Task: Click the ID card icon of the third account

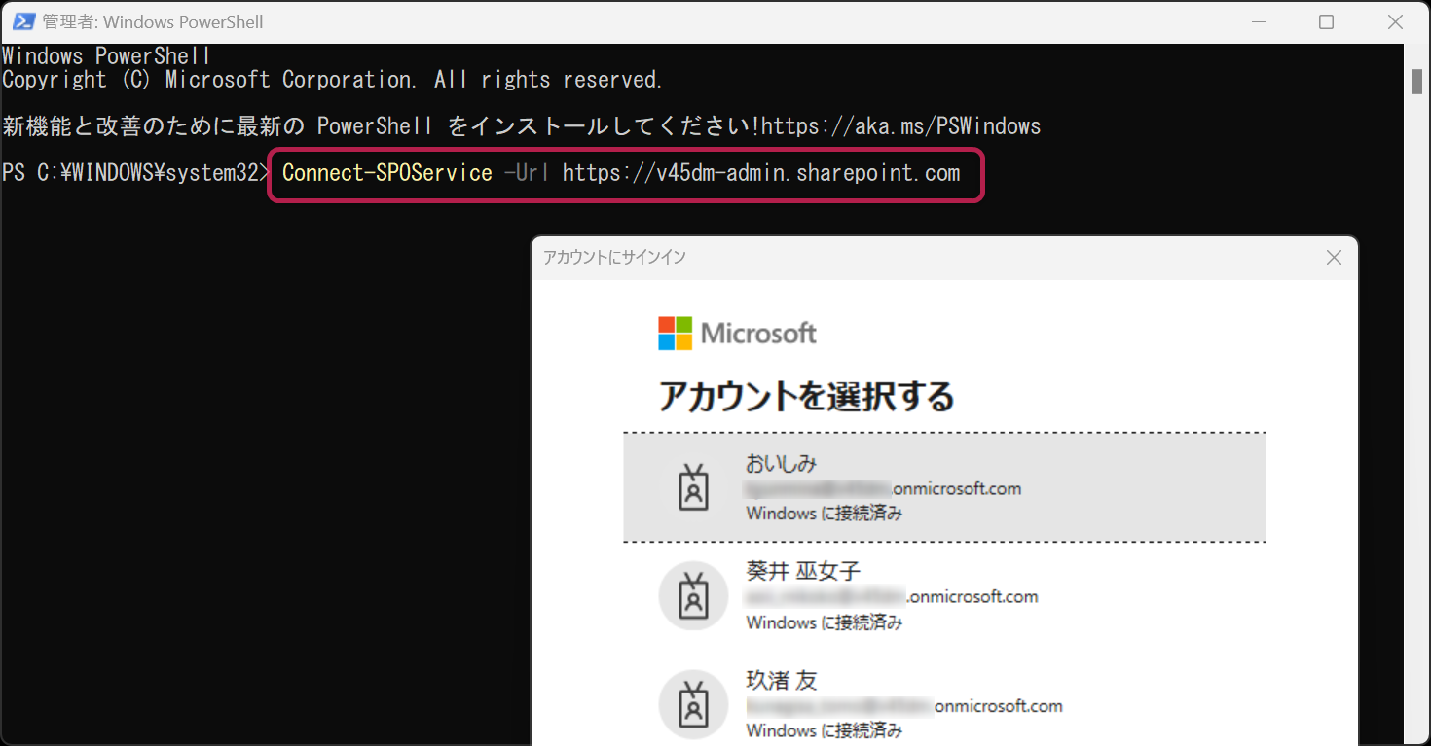Action: click(x=692, y=703)
